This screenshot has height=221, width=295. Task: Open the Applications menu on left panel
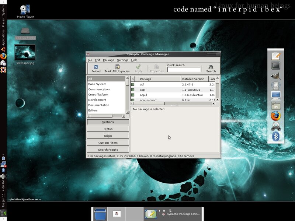click(3, 38)
